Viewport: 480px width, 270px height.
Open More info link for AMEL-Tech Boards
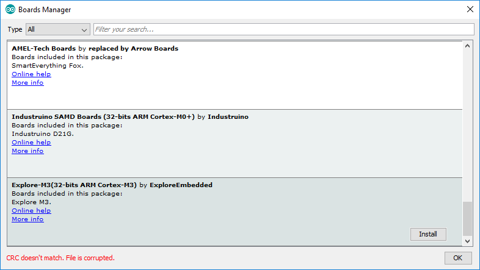tap(27, 82)
